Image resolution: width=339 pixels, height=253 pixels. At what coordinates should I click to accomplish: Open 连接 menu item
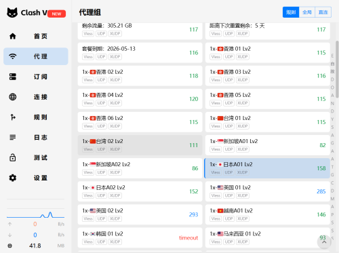point(36,97)
